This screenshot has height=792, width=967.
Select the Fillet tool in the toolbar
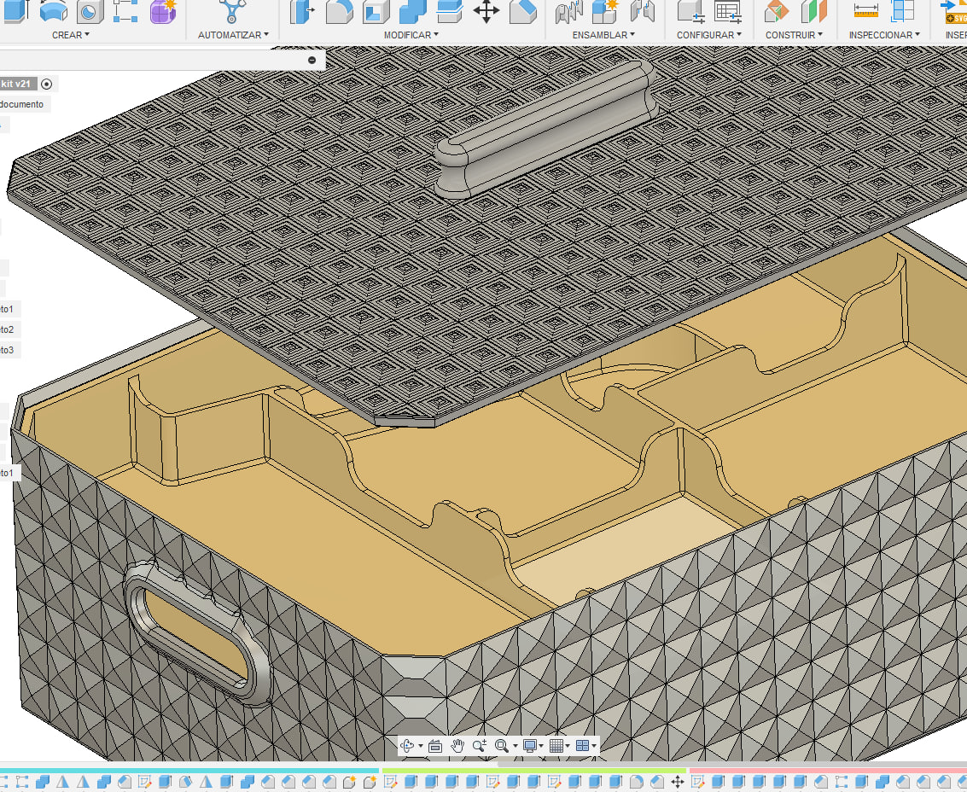pos(339,12)
